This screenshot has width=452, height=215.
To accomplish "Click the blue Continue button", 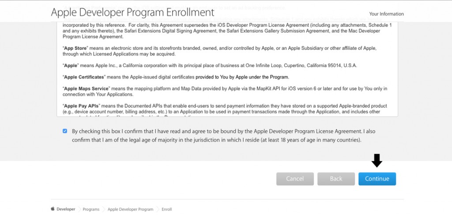I will click(377, 179).
